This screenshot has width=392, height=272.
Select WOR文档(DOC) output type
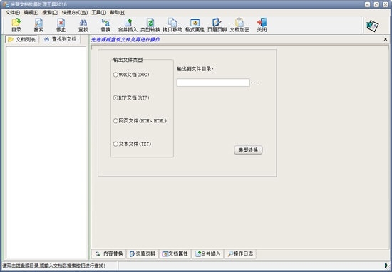(x=131, y=75)
